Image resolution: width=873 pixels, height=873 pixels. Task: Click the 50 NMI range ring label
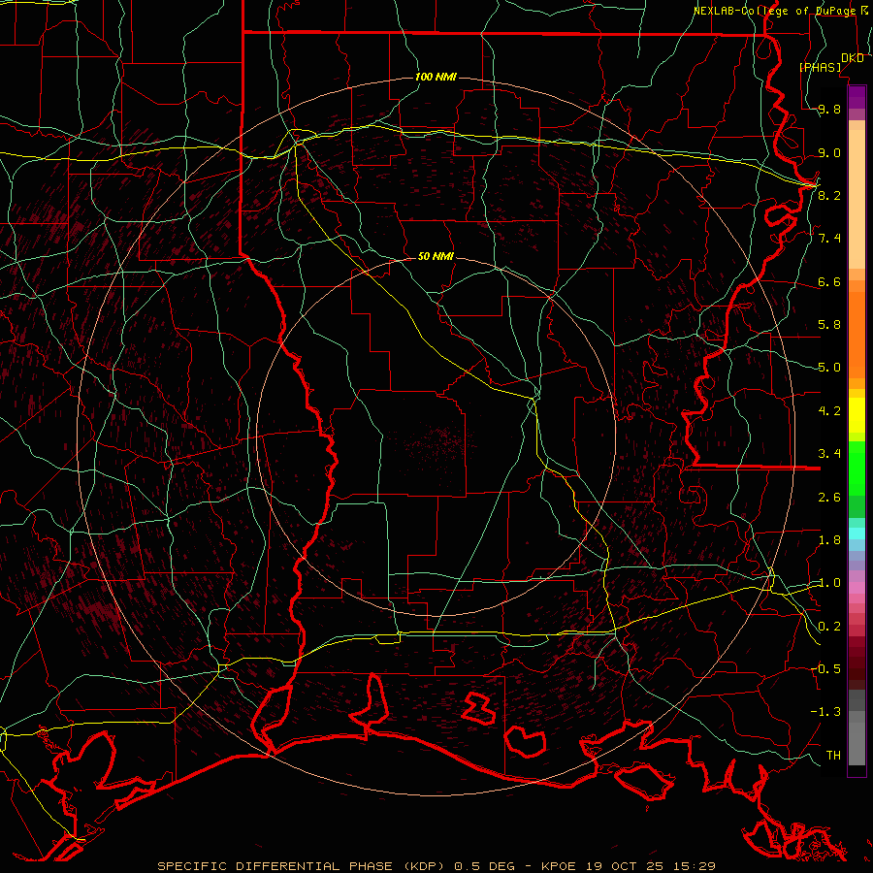point(436,256)
